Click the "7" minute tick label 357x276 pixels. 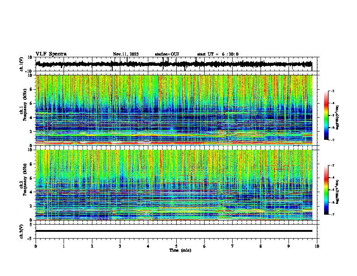coord(233,246)
